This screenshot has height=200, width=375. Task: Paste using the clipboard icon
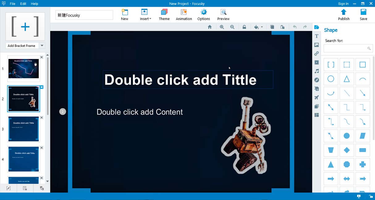[x=282, y=27]
